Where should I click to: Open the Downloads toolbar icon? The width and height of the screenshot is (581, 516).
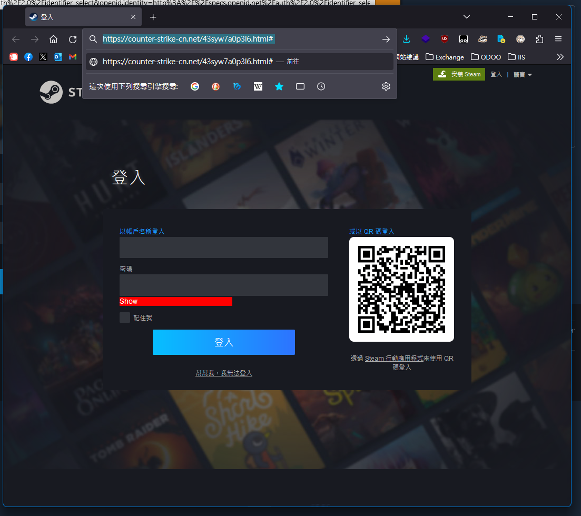tap(407, 39)
